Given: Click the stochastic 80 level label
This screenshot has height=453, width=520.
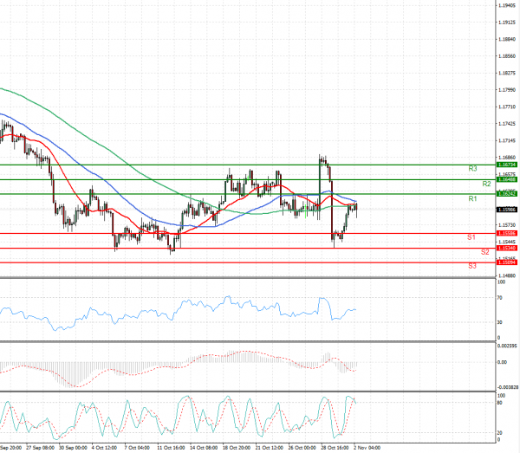Looking at the screenshot, I should point(499,403).
